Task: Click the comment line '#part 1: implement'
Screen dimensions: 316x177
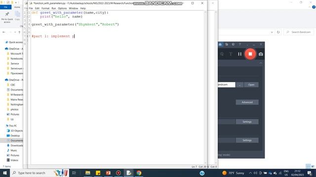Action: click(x=53, y=36)
